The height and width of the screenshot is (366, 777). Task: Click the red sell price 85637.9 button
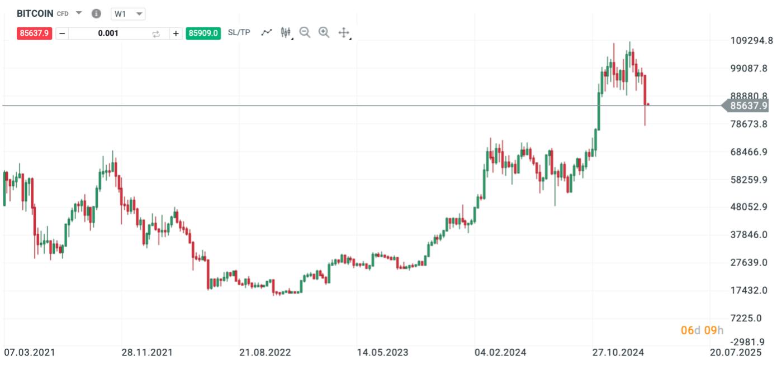[35, 33]
